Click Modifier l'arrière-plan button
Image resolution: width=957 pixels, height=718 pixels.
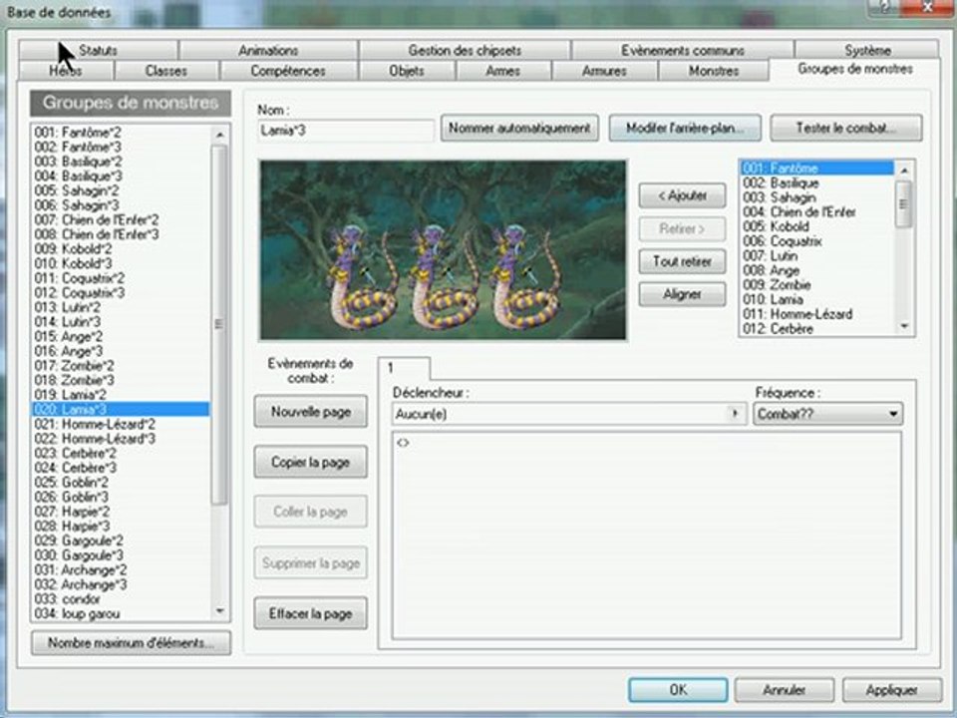(685, 129)
